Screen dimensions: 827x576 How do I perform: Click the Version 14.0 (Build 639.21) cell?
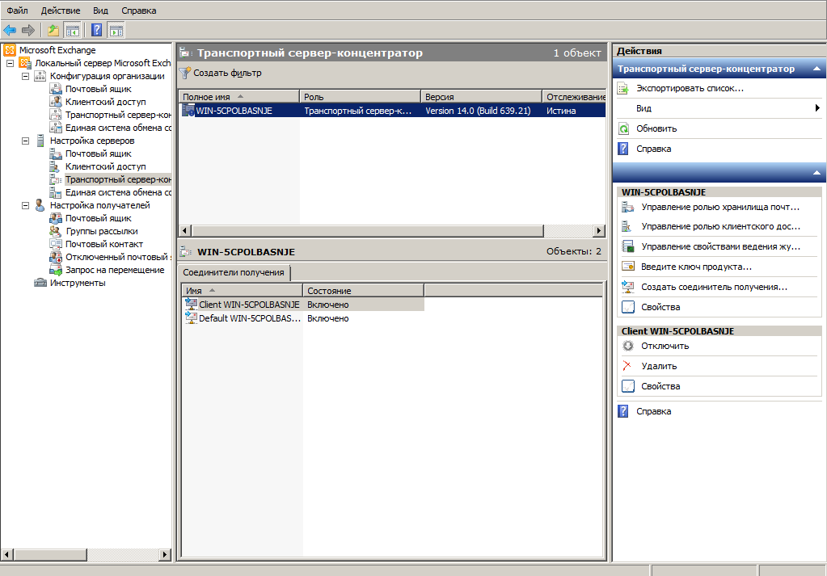point(478,111)
